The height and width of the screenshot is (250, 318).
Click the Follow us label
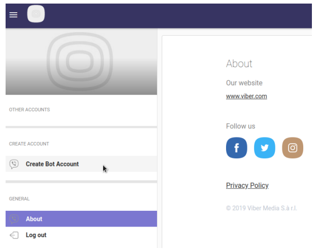click(x=241, y=126)
